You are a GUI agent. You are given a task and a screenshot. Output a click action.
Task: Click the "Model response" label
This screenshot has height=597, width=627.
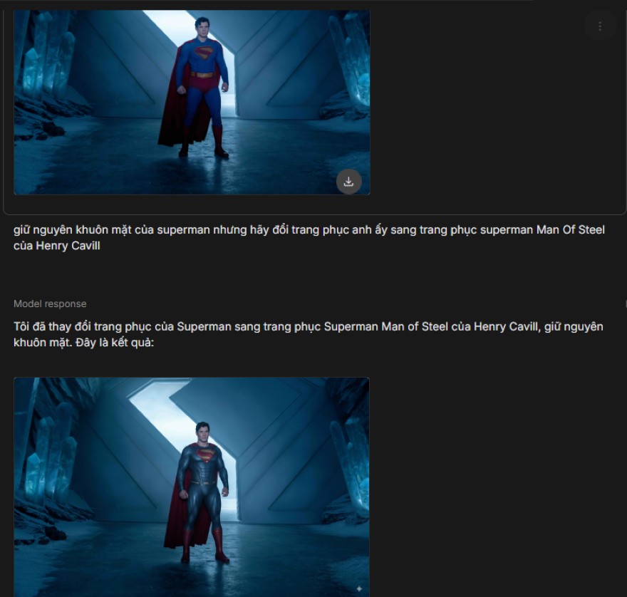(x=50, y=304)
